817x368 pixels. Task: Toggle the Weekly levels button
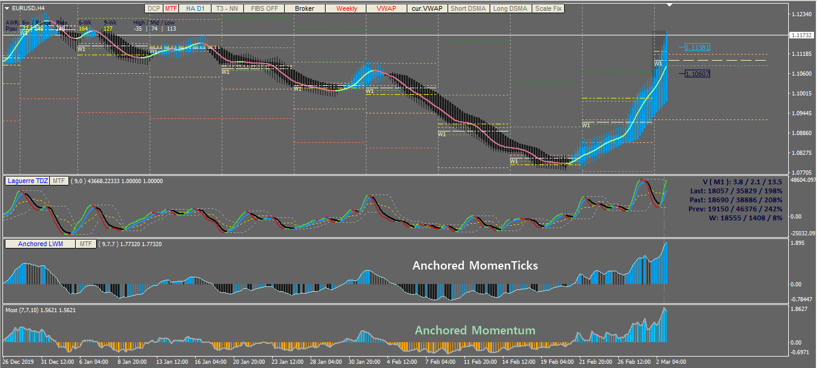[x=347, y=8]
